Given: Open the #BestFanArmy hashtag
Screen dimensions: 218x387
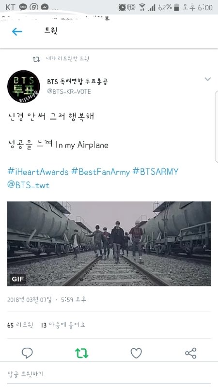Looking at the screenshot, I should coord(100,172).
